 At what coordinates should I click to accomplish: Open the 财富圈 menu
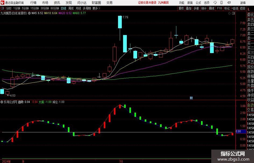tap(96, 3)
